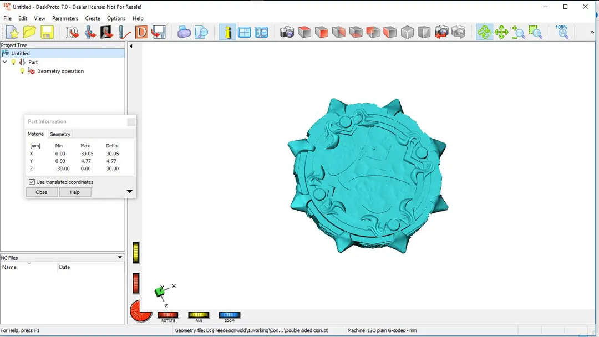
Task: Open the Options menu
Action: click(116, 18)
